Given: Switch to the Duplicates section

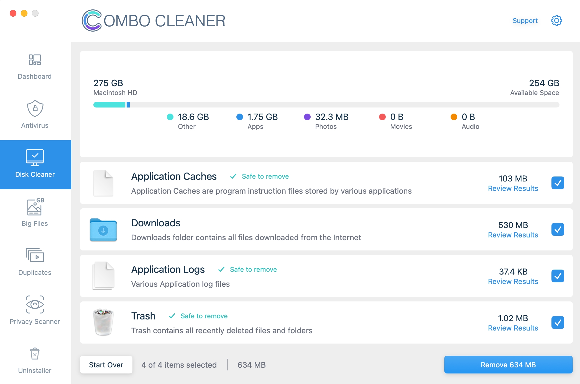Looking at the screenshot, I should click(x=35, y=263).
